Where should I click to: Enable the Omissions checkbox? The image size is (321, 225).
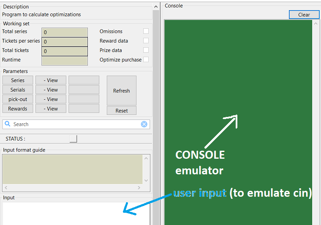[x=146, y=31]
